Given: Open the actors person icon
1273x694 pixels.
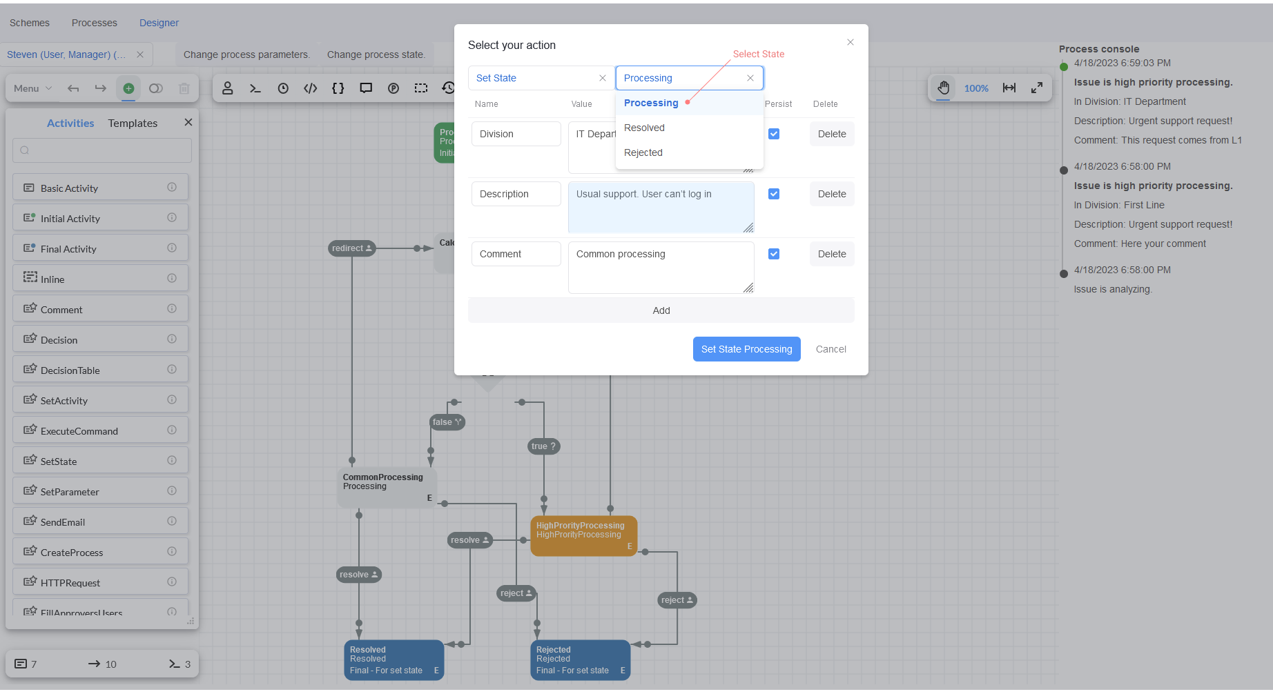Looking at the screenshot, I should (228, 88).
